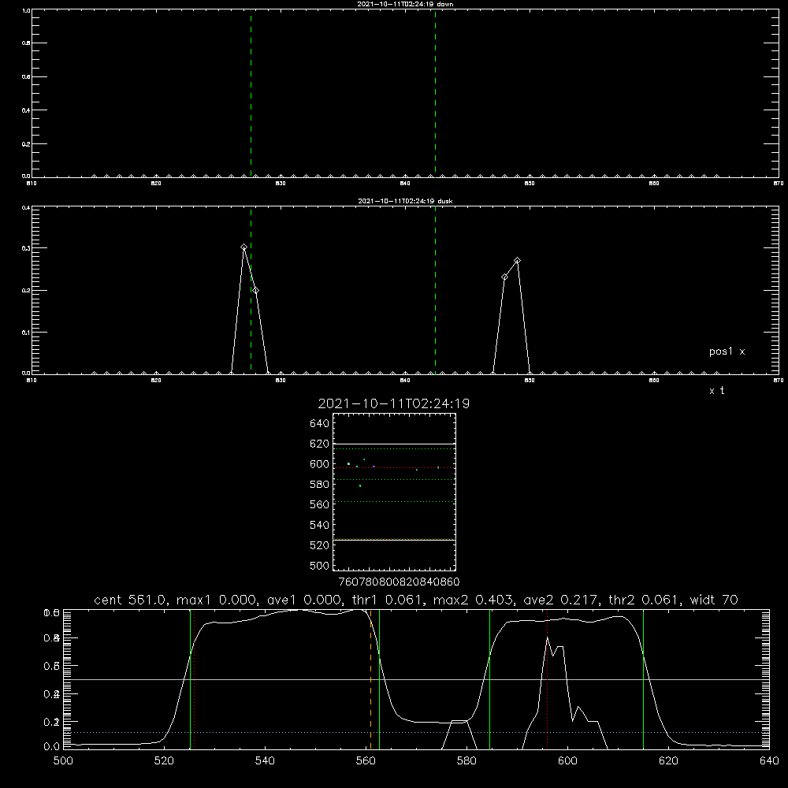Click the solid green vertical line near 563
This screenshot has height=788, width=788.
click(x=379, y=679)
